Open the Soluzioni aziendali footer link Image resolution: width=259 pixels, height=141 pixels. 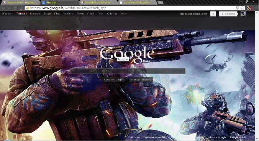(154, 137)
